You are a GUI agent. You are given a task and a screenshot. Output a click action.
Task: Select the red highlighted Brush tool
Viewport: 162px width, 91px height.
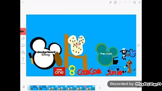tap(23, 31)
